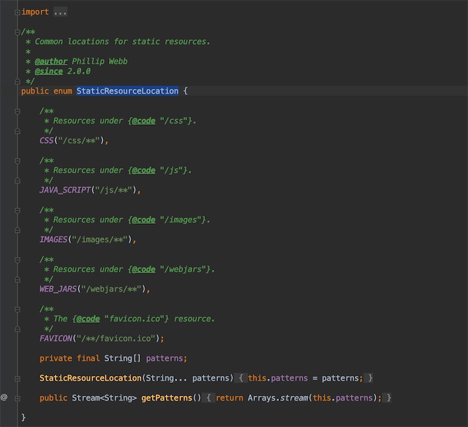Fold the FAVICON Javadoc comment start

17,310
